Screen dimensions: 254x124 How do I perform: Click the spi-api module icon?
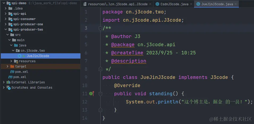[10, 14]
